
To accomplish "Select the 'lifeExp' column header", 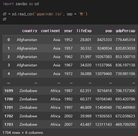I will (x=84, y=31).
